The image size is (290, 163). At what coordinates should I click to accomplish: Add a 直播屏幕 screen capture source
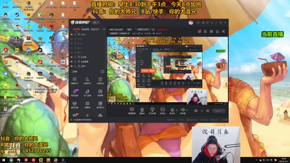132,111
